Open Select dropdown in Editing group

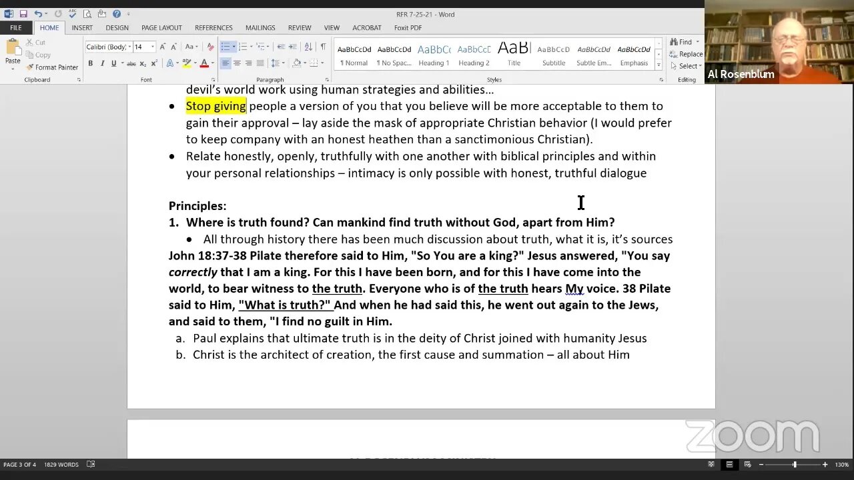[x=686, y=66]
